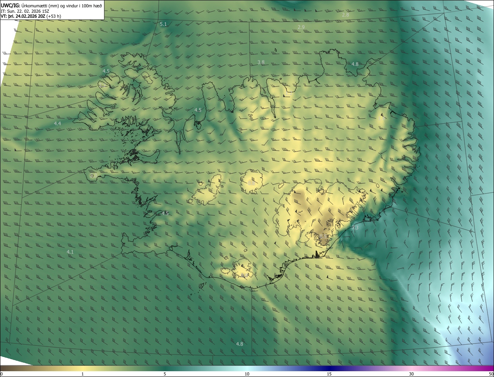Click the title line starting "UWC/IG:"

tap(51, 5)
